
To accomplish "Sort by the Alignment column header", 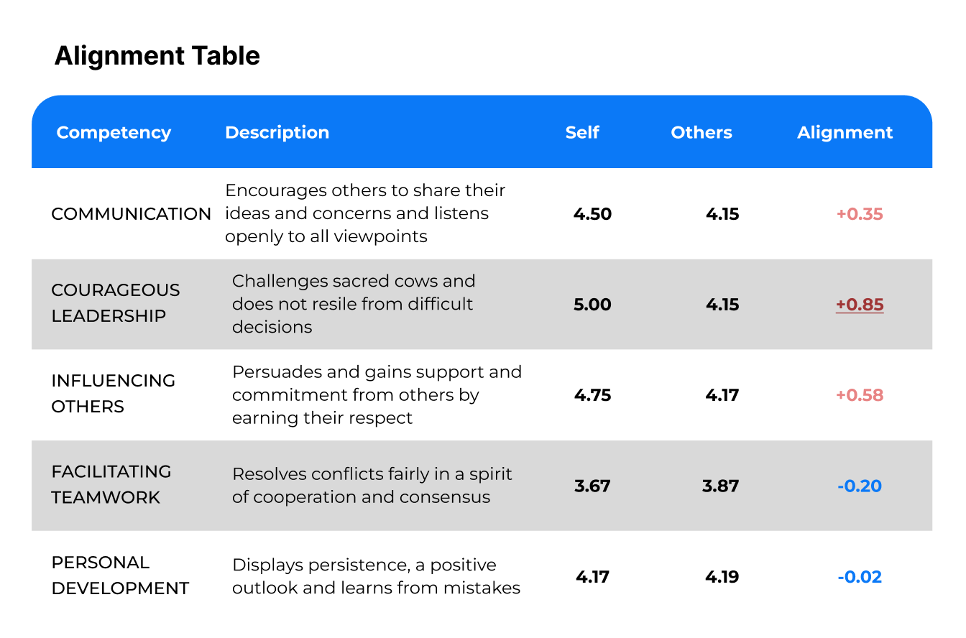I will tap(845, 133).
